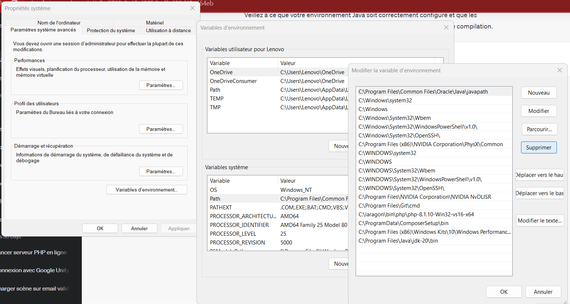
Task: Select the TEMP user variable row
Action: tap(217, 99)
